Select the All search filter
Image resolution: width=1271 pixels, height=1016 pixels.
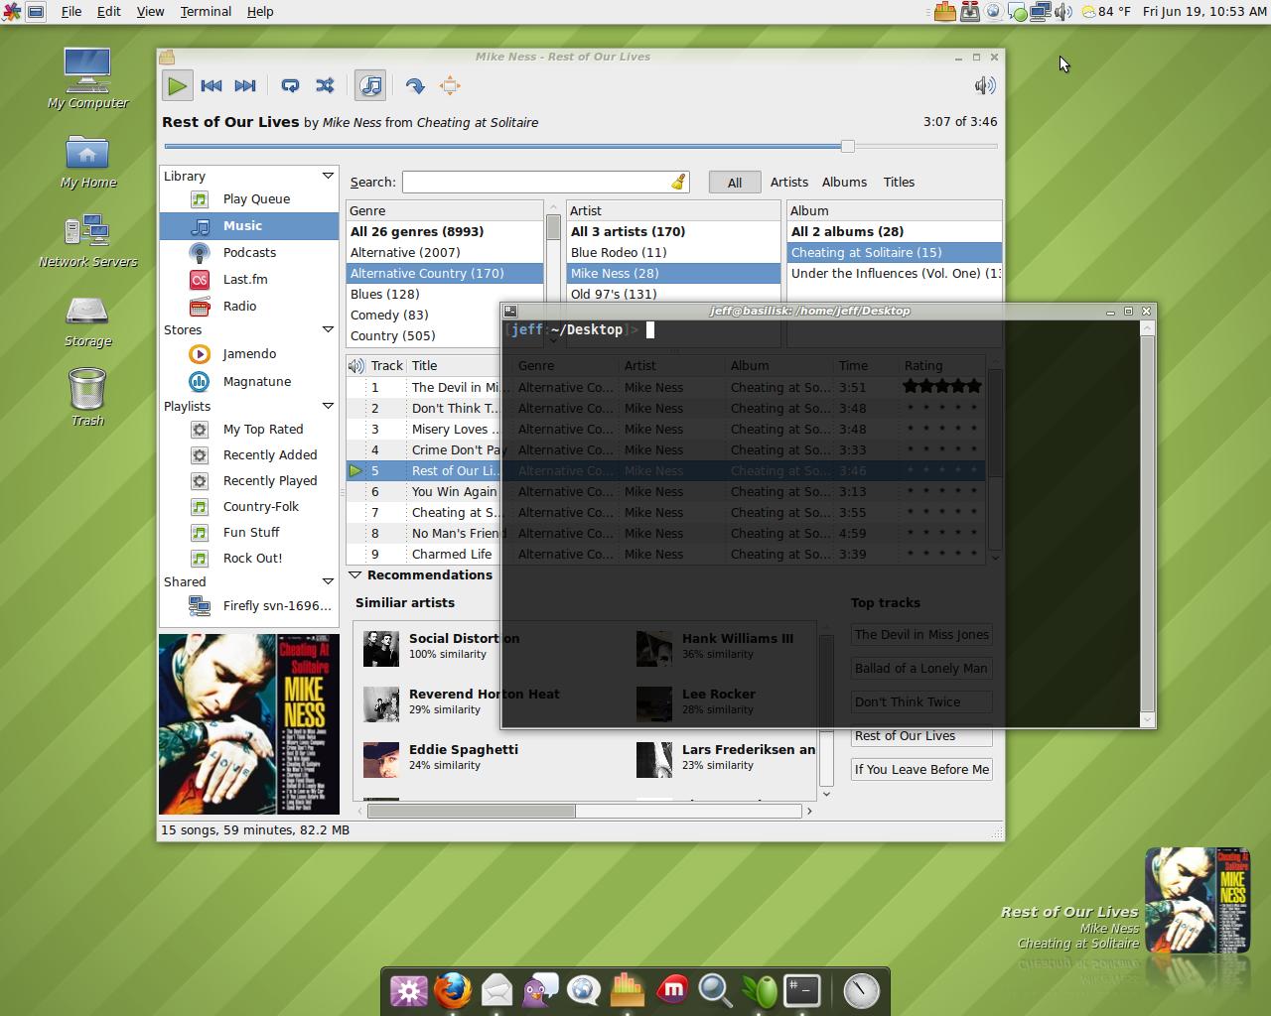[x=734, y=183]
